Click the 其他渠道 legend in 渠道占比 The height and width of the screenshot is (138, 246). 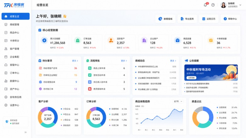click(227, 128)
